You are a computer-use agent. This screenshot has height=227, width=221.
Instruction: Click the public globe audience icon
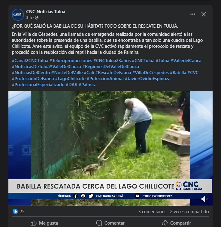click(x=37, y=18)
